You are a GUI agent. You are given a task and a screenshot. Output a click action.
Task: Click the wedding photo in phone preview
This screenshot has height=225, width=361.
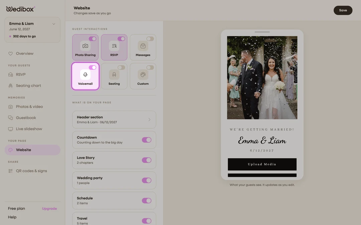262,78
